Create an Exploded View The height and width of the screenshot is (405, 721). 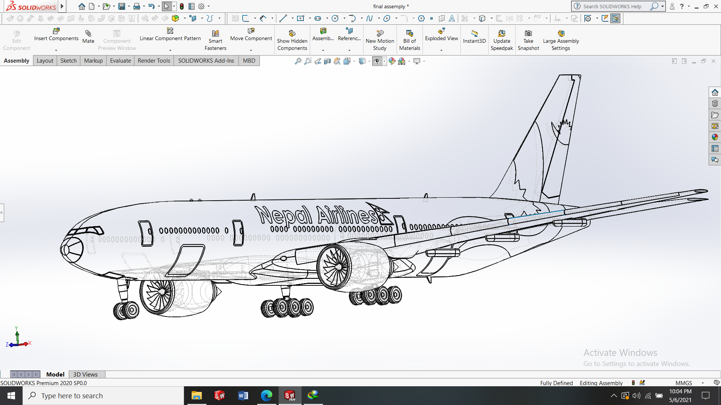coord(442,34)
